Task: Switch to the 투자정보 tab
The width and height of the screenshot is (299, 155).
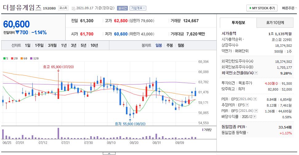Action: 238,23
